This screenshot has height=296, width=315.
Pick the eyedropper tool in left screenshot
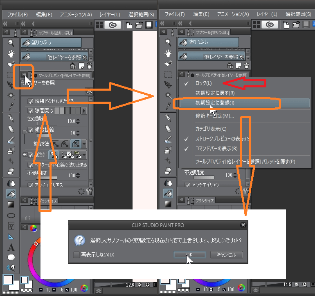click(11, 106)
